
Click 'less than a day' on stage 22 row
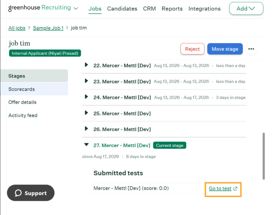[x=231, y=66]
